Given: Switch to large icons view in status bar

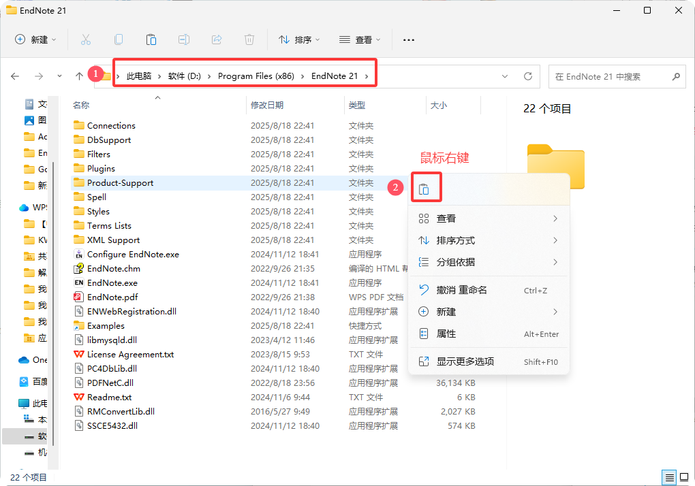Looking at the screenshot, I should point(684,477).
